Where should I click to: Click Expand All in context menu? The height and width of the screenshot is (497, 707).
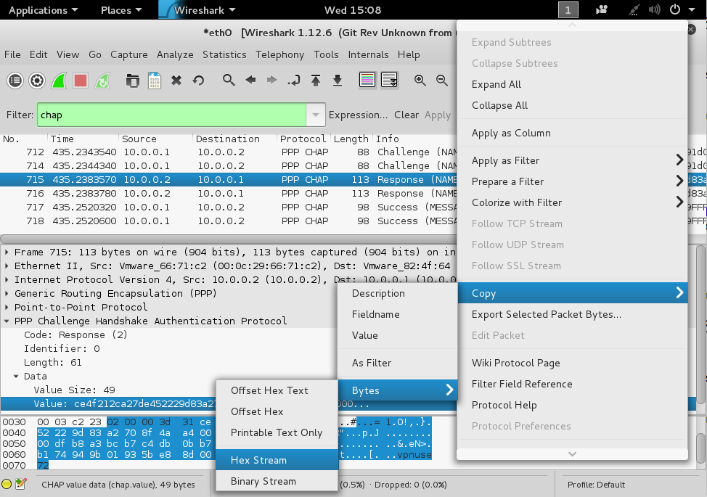click(x=573, y=84)
